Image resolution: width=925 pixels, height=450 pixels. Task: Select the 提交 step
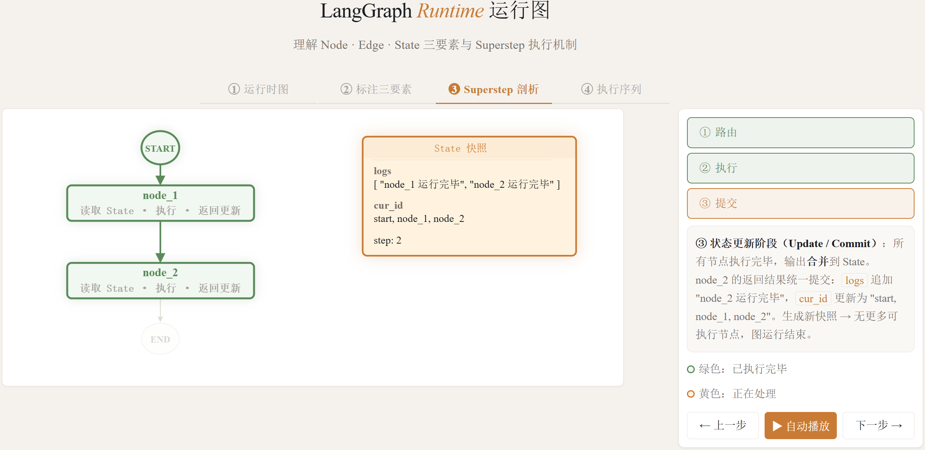pos(800,203)
